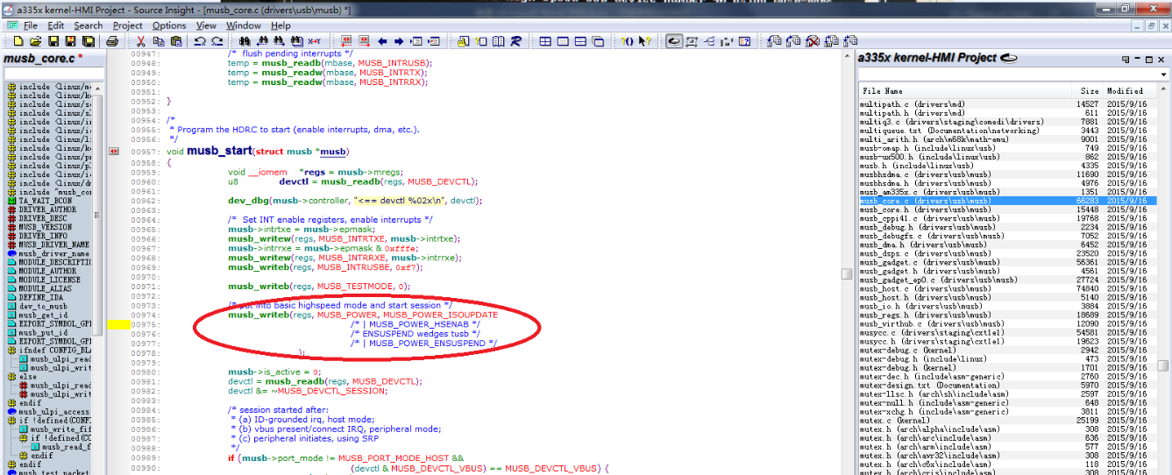Click the Lookup References R icon
This screenshot has width=1172, height=475.
(515, 41)
